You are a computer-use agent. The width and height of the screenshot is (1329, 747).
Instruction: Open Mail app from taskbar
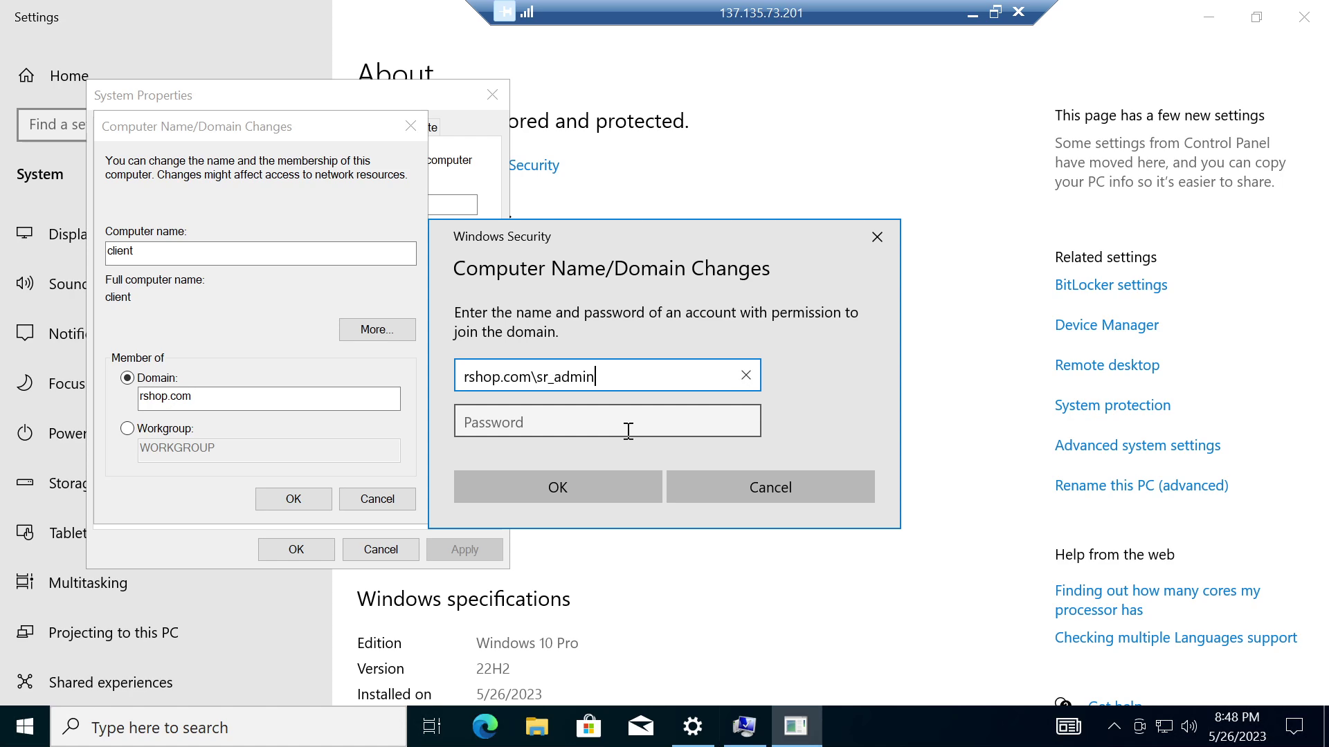click(640, 726)
